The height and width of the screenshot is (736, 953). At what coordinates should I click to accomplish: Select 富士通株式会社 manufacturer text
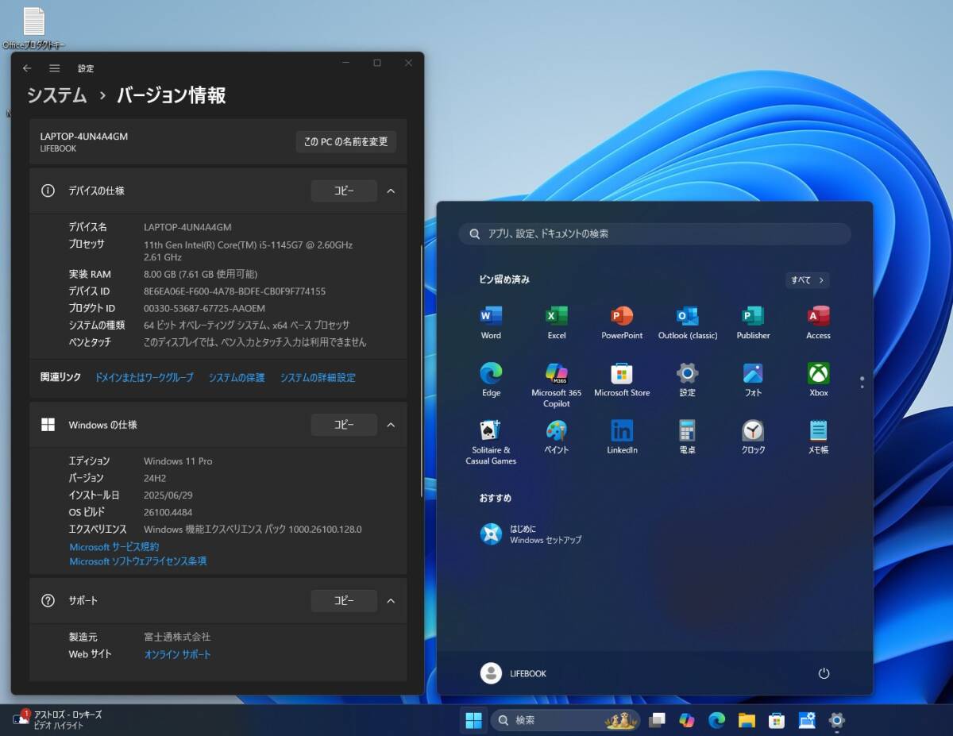coord(177,638)
